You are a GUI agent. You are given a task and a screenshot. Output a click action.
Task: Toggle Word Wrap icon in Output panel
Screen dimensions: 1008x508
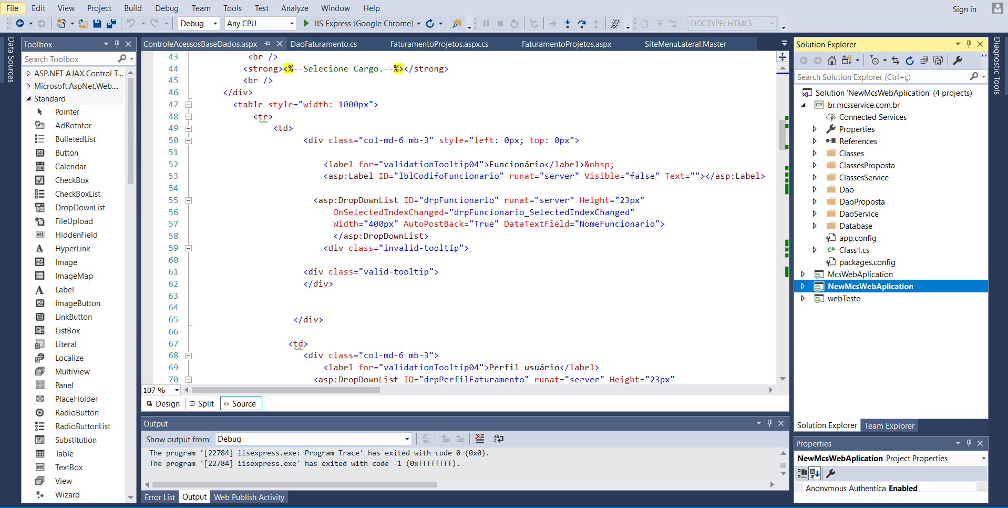tap(498, 439)
